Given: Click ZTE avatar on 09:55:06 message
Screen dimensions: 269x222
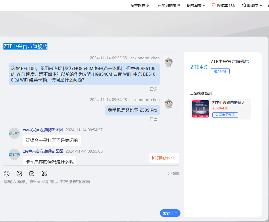Looking at the screenshot, I should pos(14,154).
